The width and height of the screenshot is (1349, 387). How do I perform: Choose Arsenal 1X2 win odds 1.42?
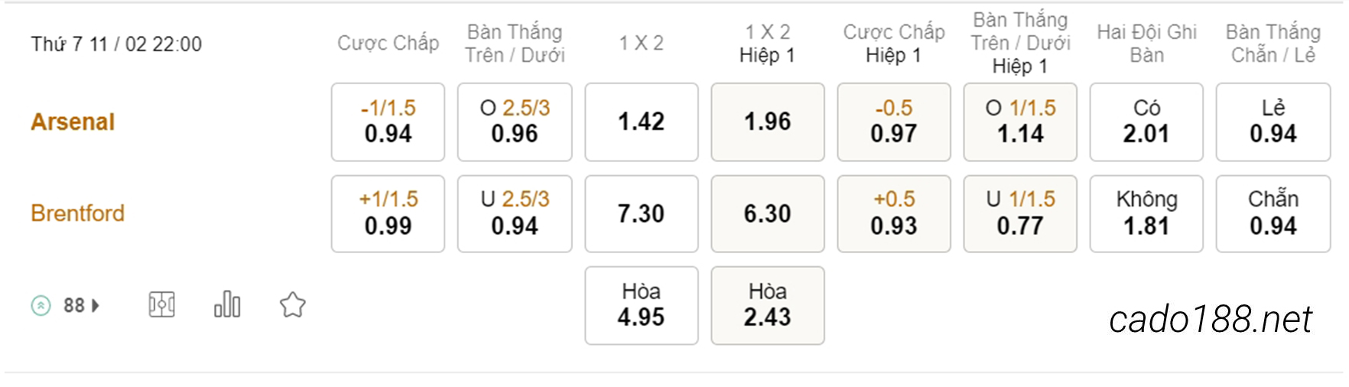(642, 122)
